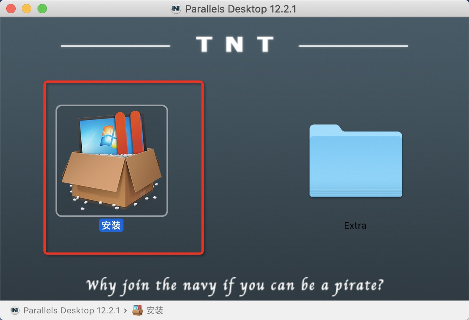This screenshot has width=469, height=320.
Task: Select Parallels Desktop 12.2.1 in path bar
Action: [65, 311]
